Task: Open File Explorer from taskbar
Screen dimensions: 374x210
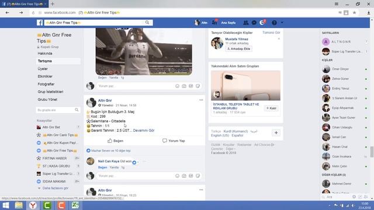Action: tap(19, 205)
